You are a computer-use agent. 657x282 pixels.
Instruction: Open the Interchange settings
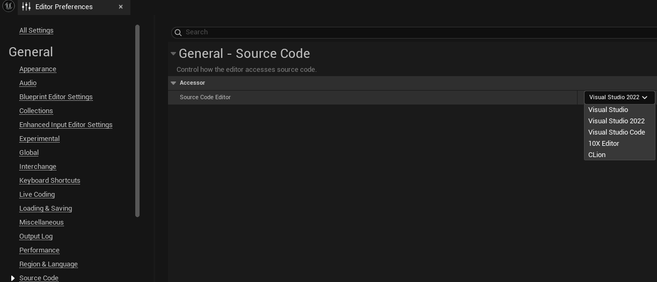click(x=38, y=167)
